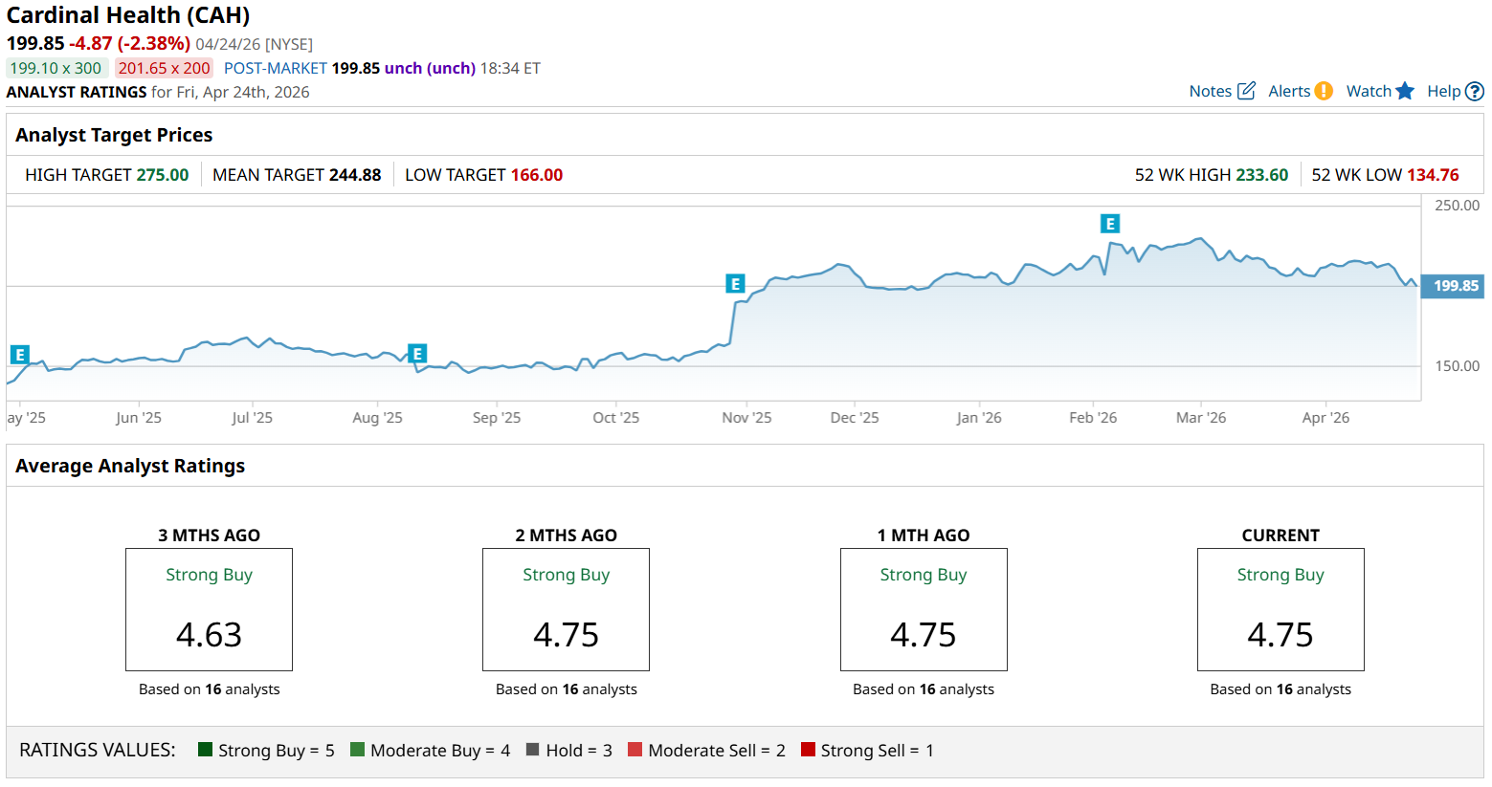Click the red Strong Sell legend swatch

tap(808, 750)
